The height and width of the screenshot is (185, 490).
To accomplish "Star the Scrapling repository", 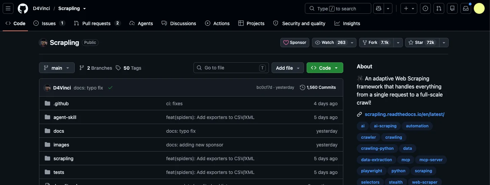I will [422, 43].
